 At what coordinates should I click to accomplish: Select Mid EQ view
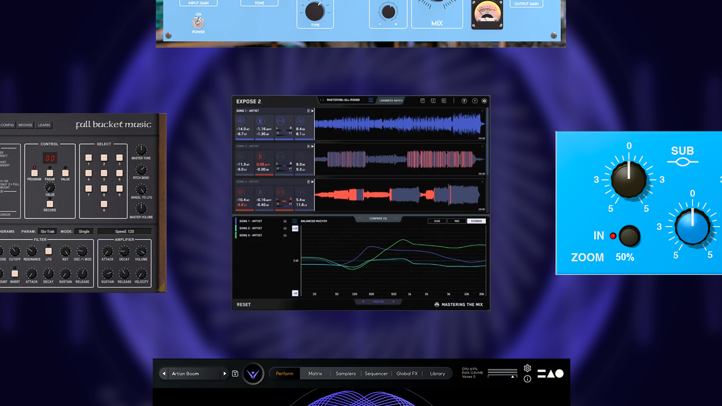pyautogui.click(x=457, y=221)
